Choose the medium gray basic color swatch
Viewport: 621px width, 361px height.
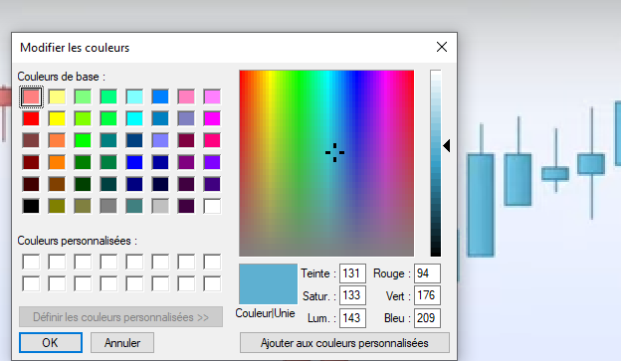108,206
